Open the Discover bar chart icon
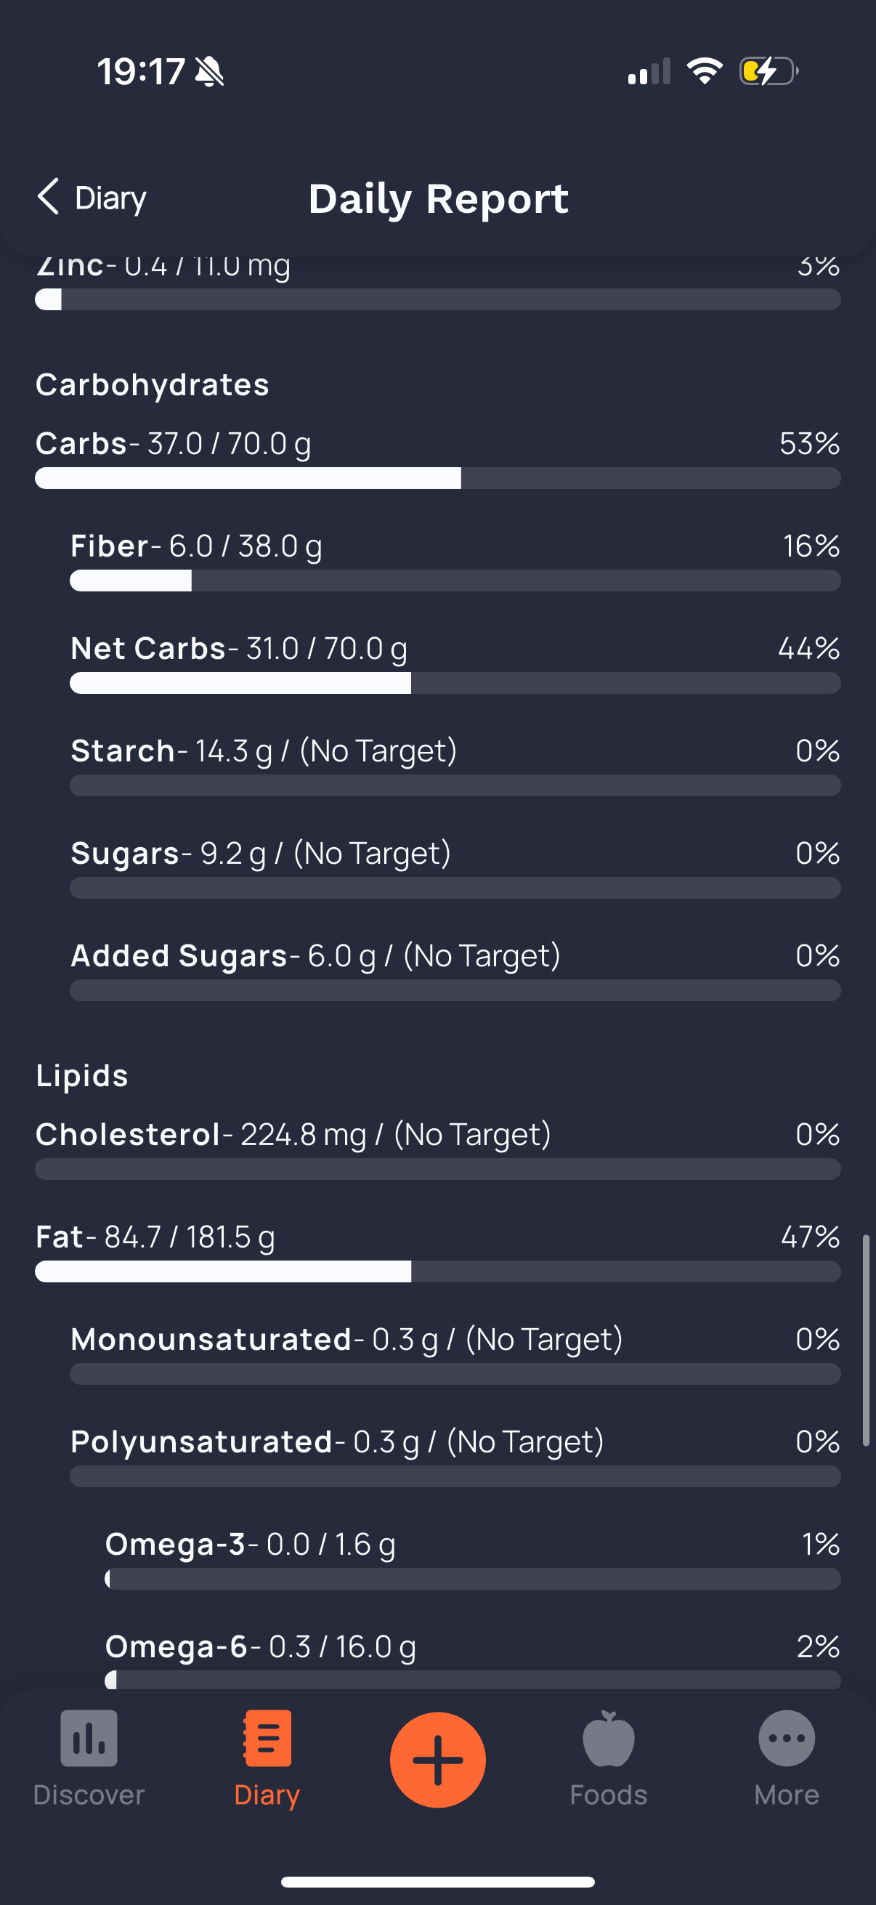 89,1738
